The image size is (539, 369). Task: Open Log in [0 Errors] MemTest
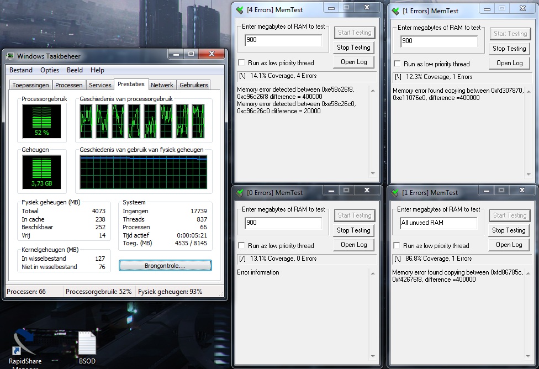click(353, 245)
